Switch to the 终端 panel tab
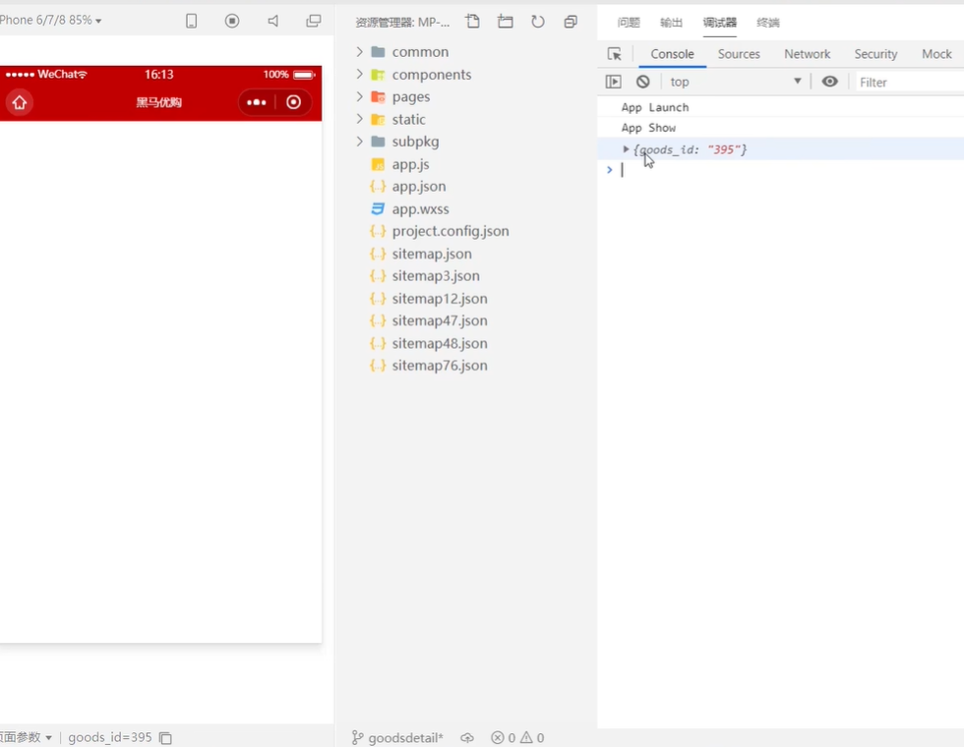This screenshot has height=747, width=964. point(768,23)
